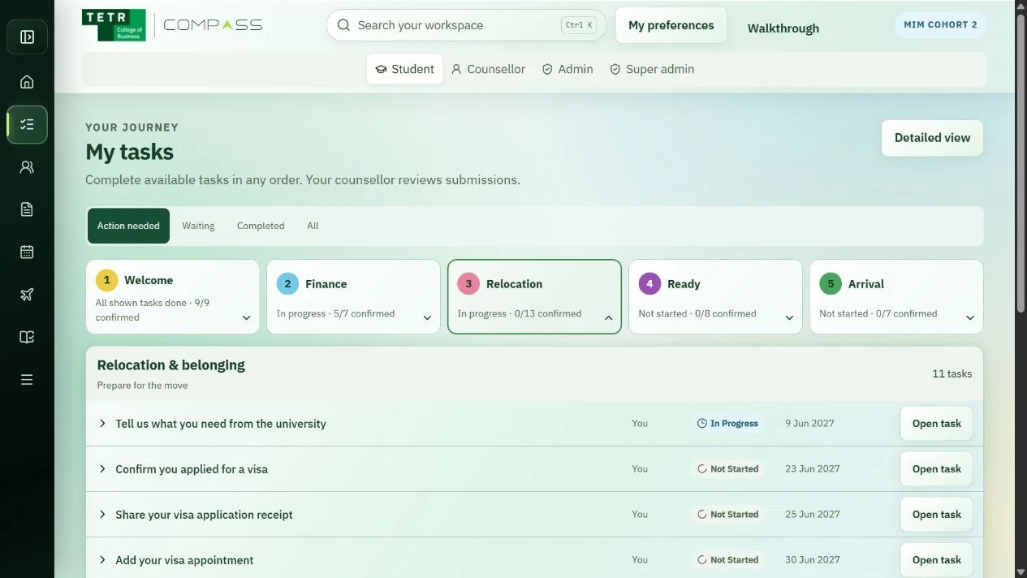Screen dimensions: 1027x578
Task: Select the Action needed filter tab
Action: pyautogui.click(x=128, y=226)
